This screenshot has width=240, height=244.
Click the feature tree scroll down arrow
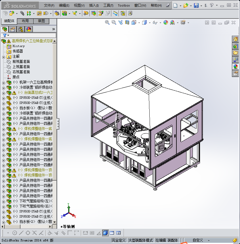[x=54, y=222]
